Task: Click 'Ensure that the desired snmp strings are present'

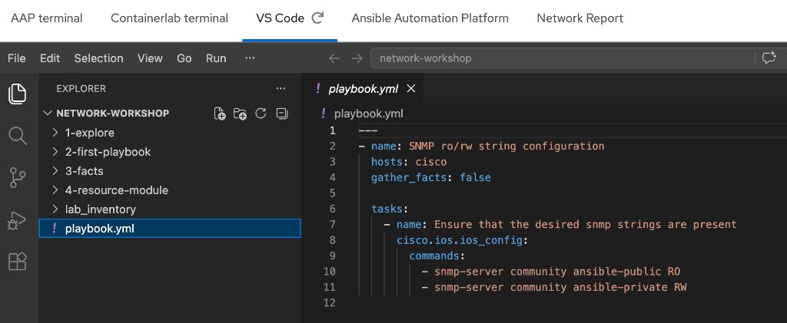Action: (585, 224)
